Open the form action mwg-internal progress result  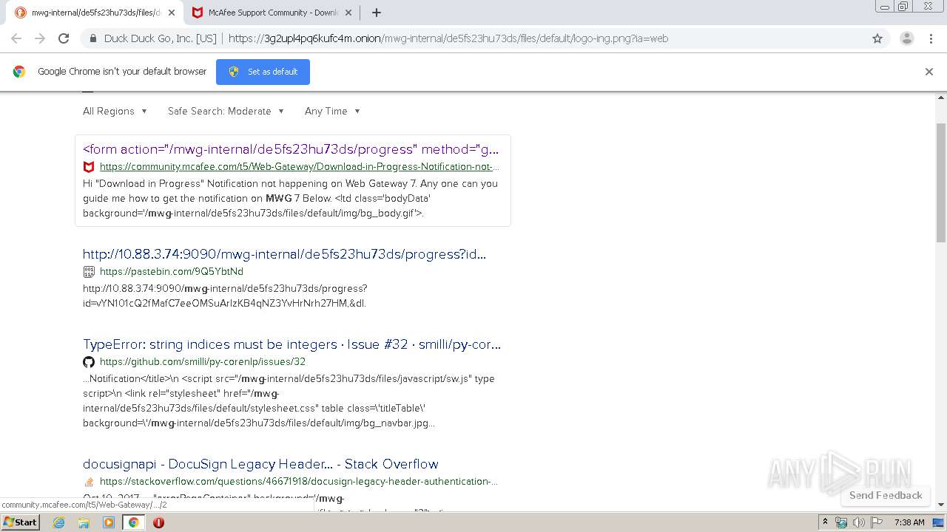[291, 149]
